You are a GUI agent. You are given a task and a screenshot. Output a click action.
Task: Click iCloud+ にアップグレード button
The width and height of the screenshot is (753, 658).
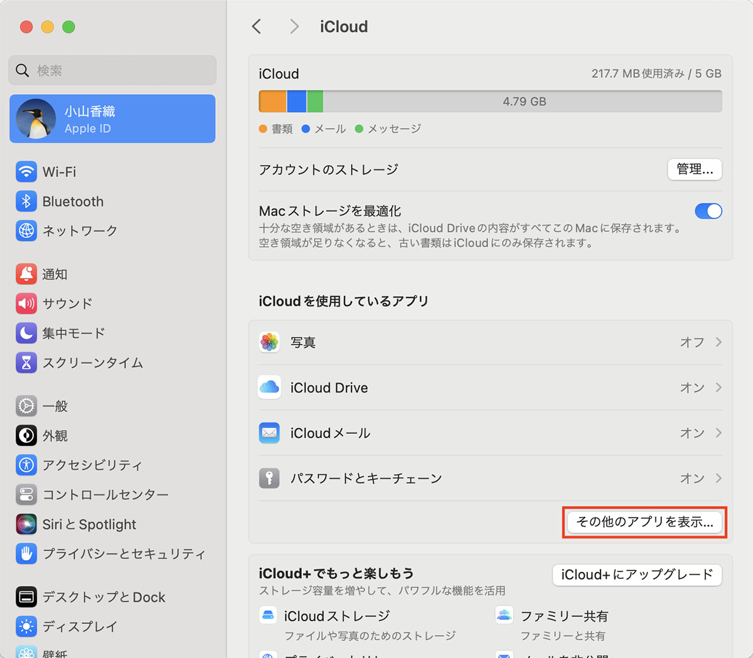637,575
